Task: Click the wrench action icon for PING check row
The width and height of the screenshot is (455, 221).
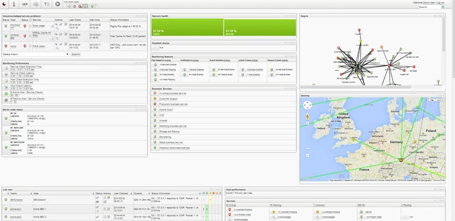Action: point(56,44)
